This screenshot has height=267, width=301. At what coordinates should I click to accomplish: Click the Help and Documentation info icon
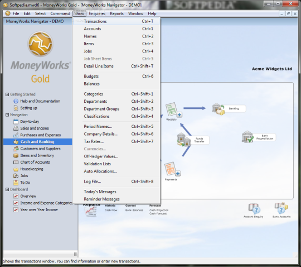(x=16, y=101)
